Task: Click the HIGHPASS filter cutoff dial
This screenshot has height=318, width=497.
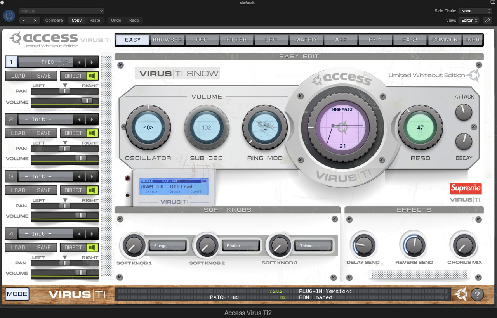Action: coord(342,127)
